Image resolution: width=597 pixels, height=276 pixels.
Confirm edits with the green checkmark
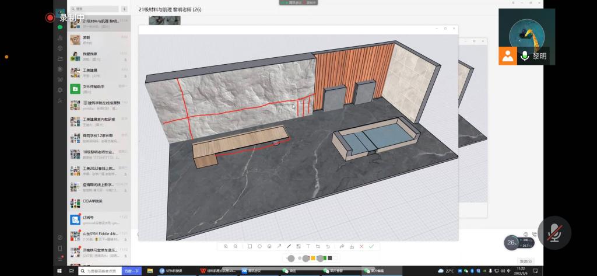point(371,247)
